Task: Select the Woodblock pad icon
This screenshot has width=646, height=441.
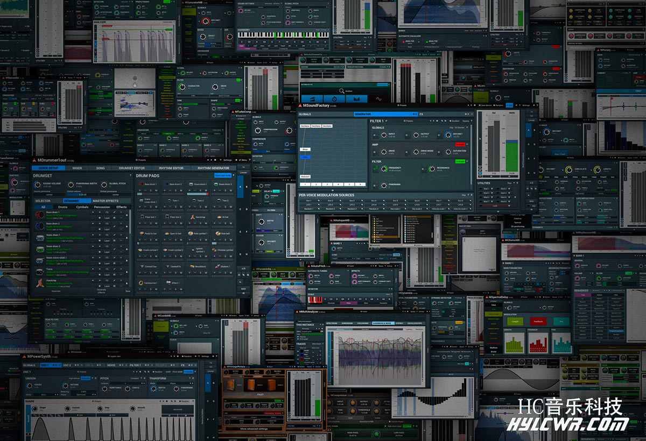Action: tap(192, 266)
